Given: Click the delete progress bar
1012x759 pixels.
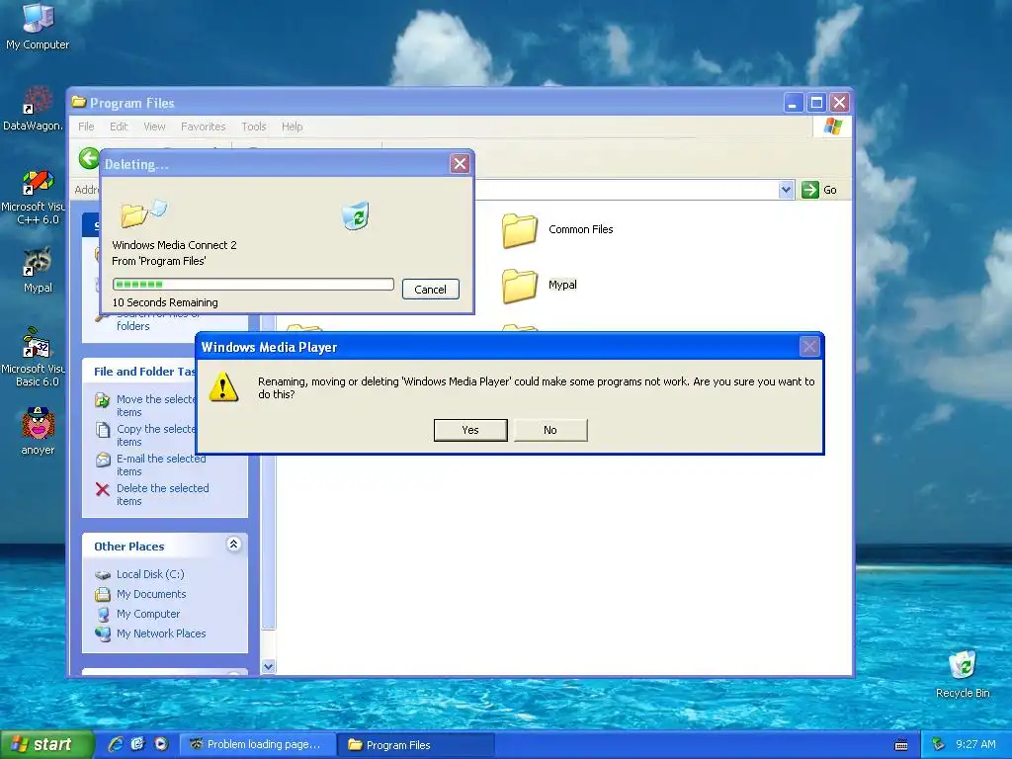Looking at the screenshot, I should 253,284.
